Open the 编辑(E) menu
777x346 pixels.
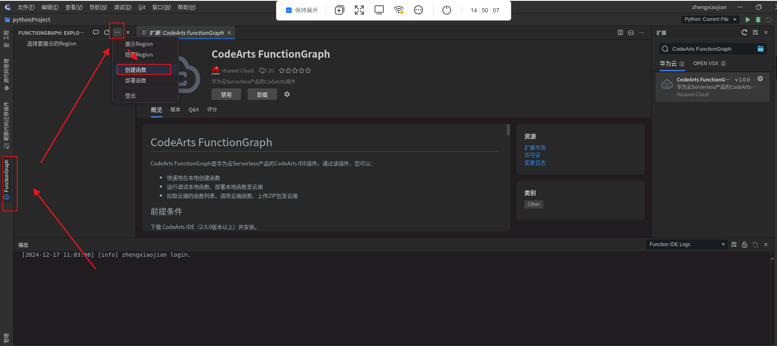pyautogui.click(x=50, y=7)
